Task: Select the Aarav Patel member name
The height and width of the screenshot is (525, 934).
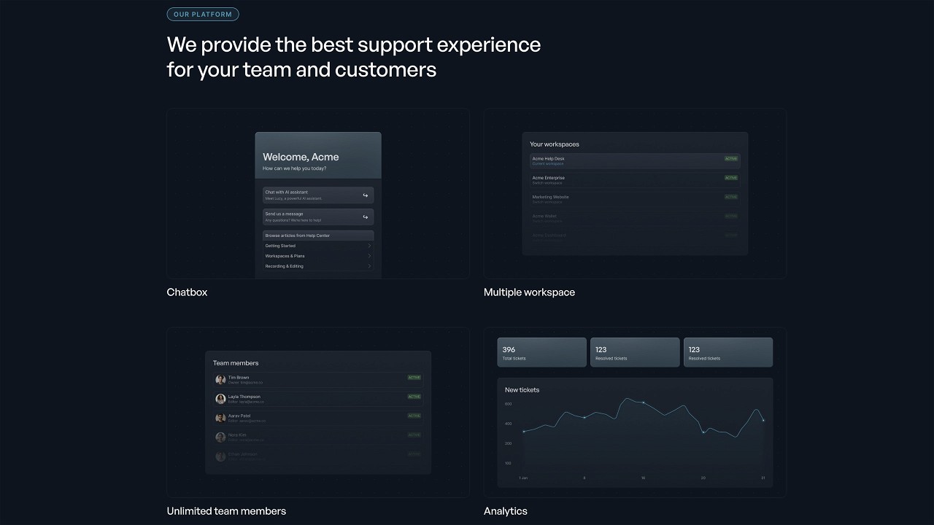Action: click(x=239, y=416)
